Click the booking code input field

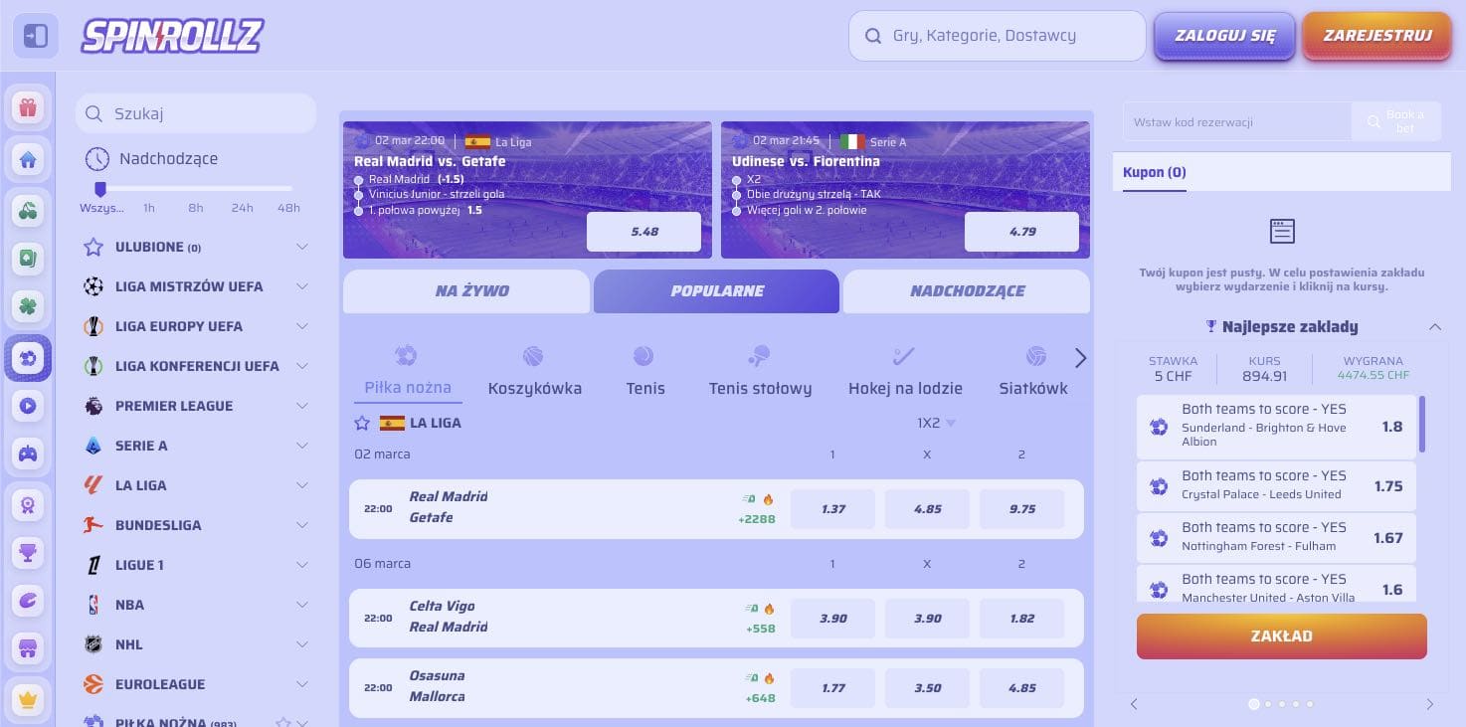point(1237,122)
